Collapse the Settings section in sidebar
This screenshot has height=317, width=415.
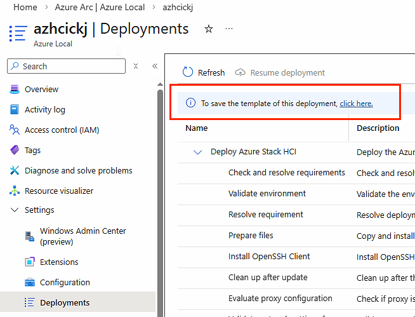pos(15,210)
